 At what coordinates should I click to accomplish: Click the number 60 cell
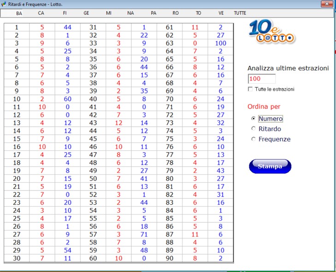[93, 258]
